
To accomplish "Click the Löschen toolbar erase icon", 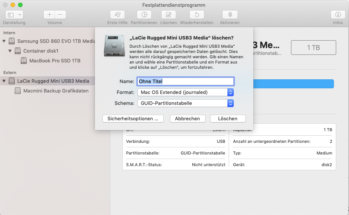I will pos(169,15).
